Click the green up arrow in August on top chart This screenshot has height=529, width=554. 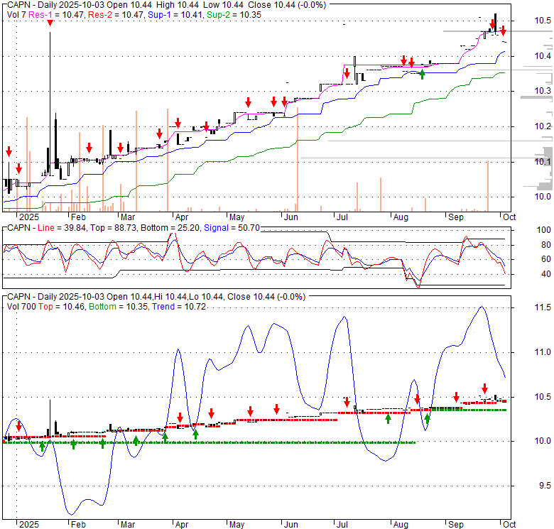(x=422, y=73)
